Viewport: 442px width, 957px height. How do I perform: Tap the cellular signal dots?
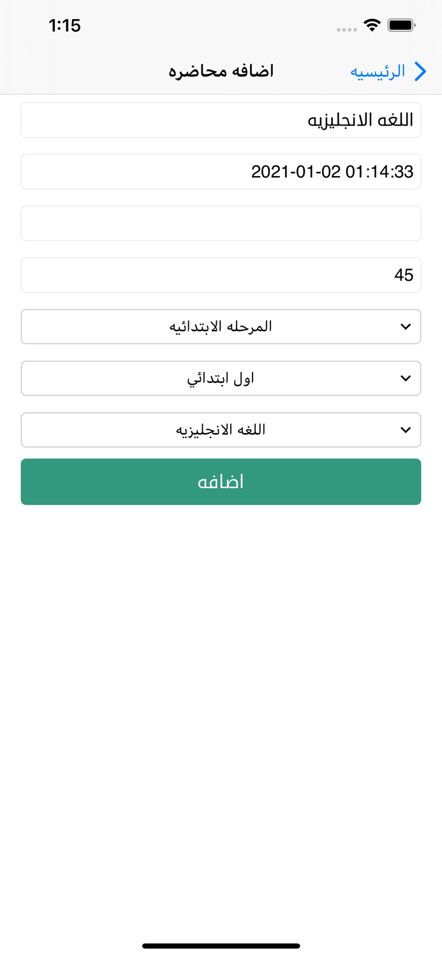click(x=346, y=29)
